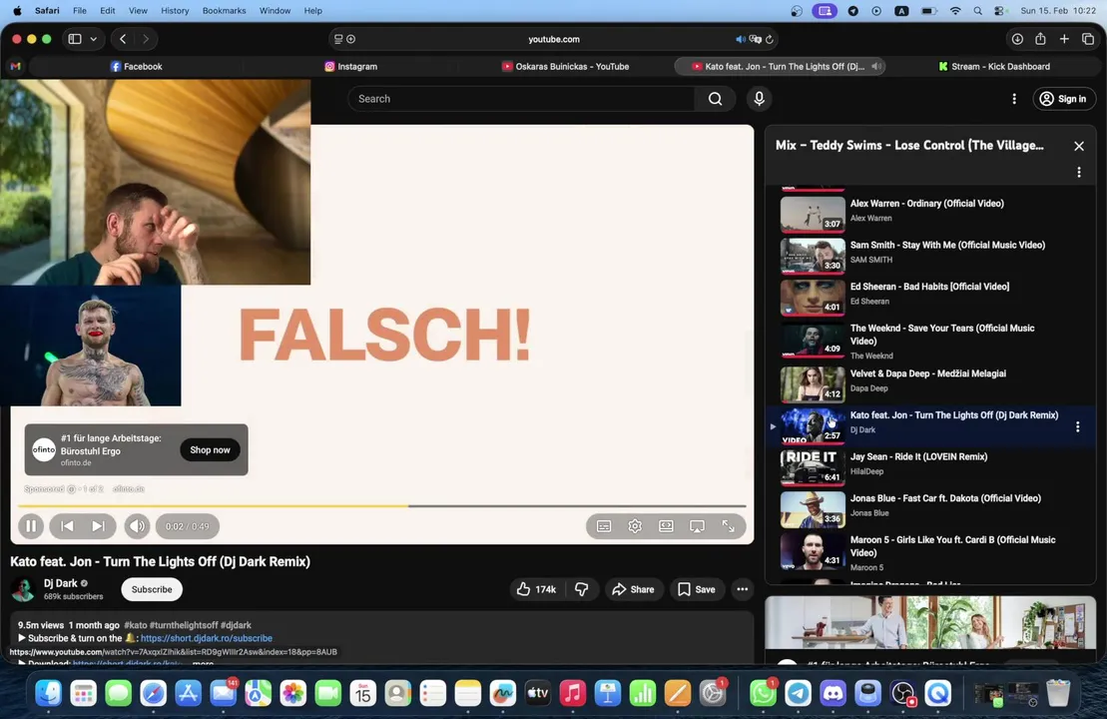The image size is (1107, 719).
Task: Click the Sign in button
Action: pos(1064,99)
